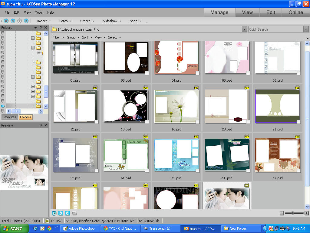The height and width of the screenshot is (233, 310).
Task: Open the Import dropdown menu
Action: pos(44,21)
